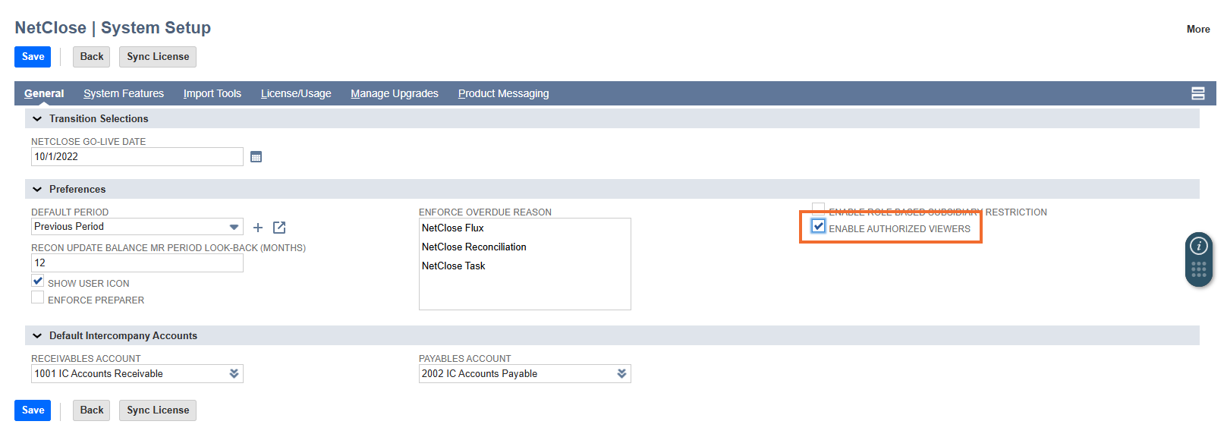Uncheck Enable Authorized Viewers
The width and height of the screenshot is (1227, 437).
coord(819,226)
